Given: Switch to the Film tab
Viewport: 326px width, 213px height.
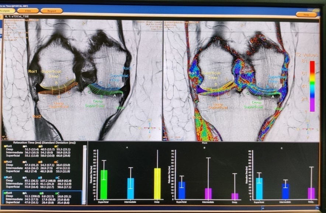Looking at the screenshot, I should (x=28, y=11).
